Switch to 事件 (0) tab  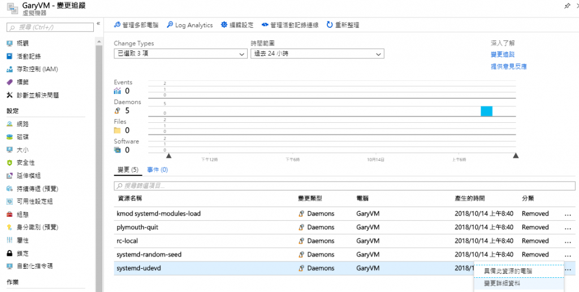pyautogui.click(x=157, y=170)
